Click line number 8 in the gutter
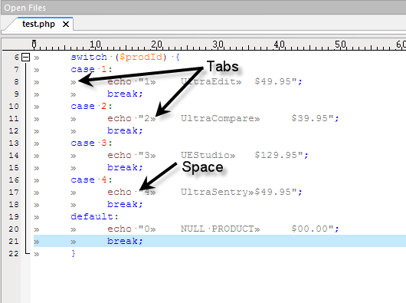The width and height of the screenshot is (406, 303). point(17,81)
